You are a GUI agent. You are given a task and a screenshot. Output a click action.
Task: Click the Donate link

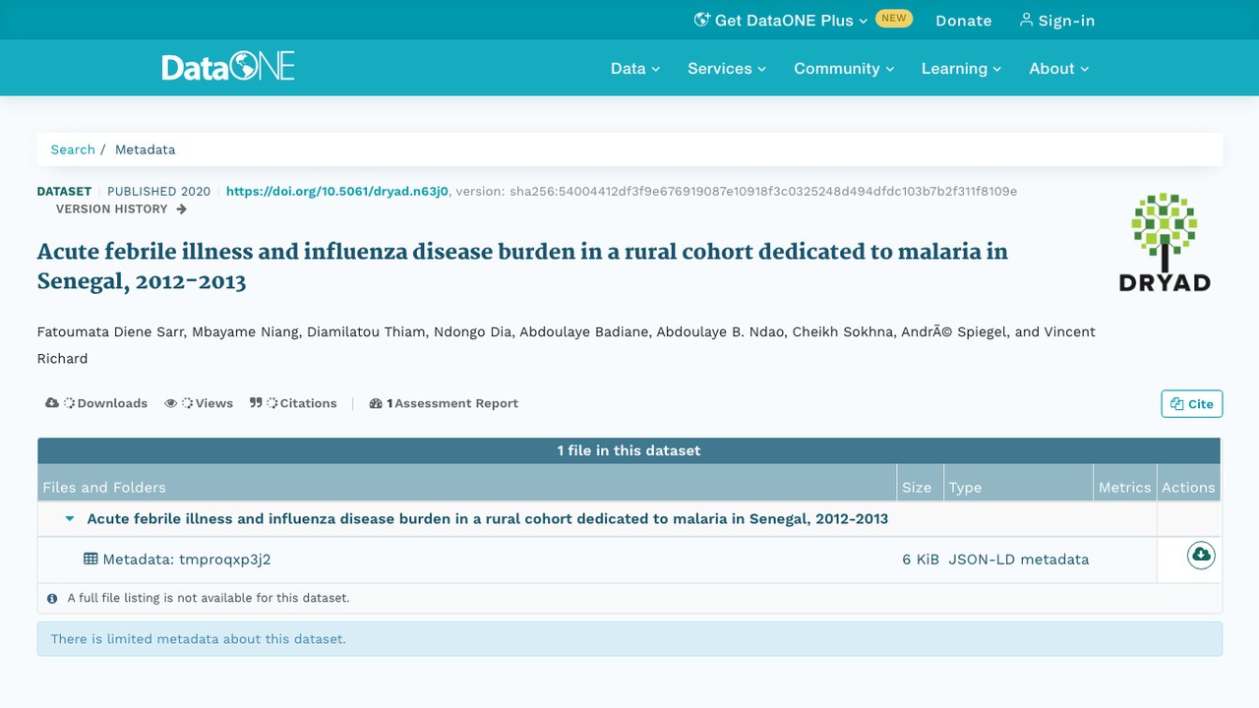pyautogui.click(x=963, y=20)
